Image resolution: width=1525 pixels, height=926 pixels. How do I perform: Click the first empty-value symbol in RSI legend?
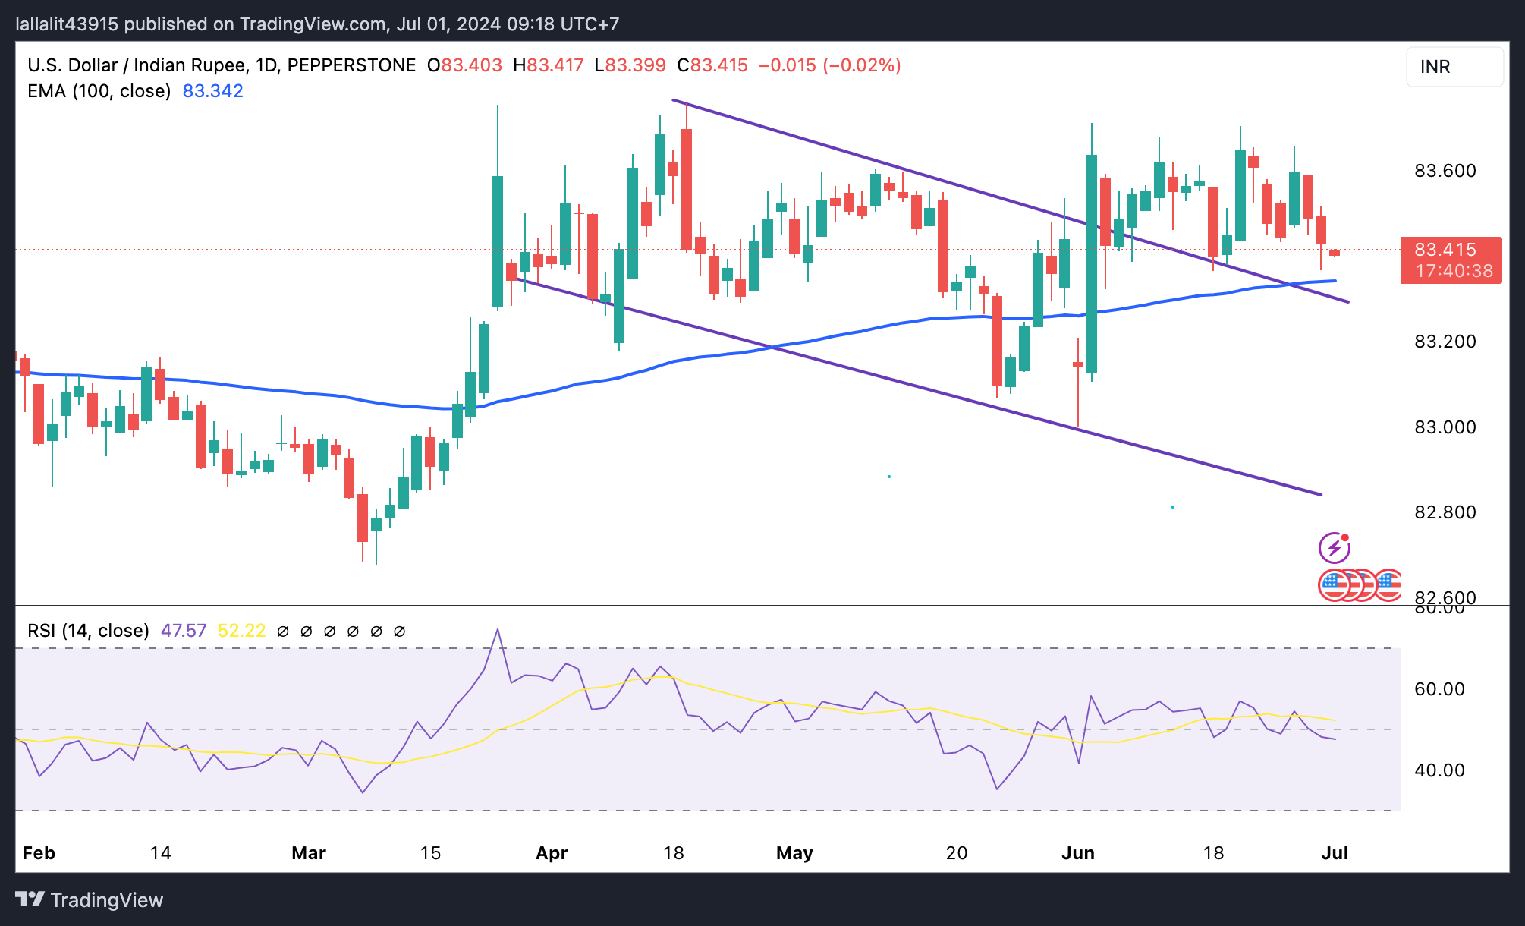point(283,631)
